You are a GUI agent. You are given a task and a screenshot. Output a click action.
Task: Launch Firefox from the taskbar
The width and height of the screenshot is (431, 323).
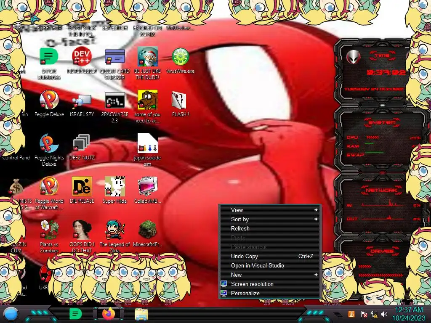108,314
